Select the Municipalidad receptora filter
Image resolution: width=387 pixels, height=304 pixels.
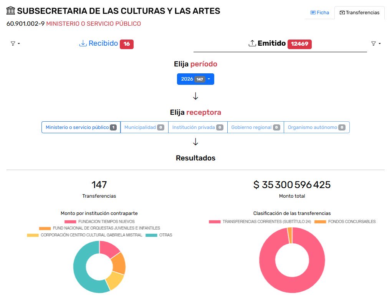tap(144, 127)
